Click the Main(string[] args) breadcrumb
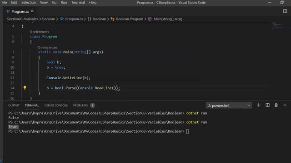291x163 pixels. click(168, 19)
